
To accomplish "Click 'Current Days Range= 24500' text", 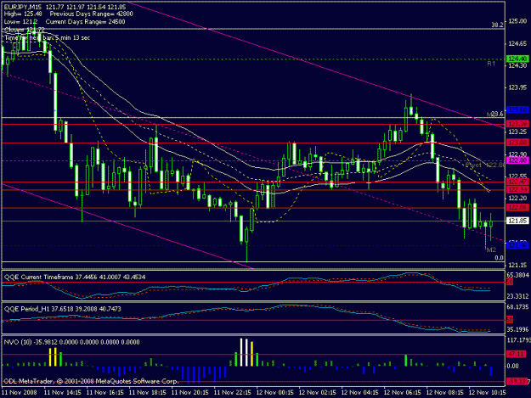I will point(85,22).
